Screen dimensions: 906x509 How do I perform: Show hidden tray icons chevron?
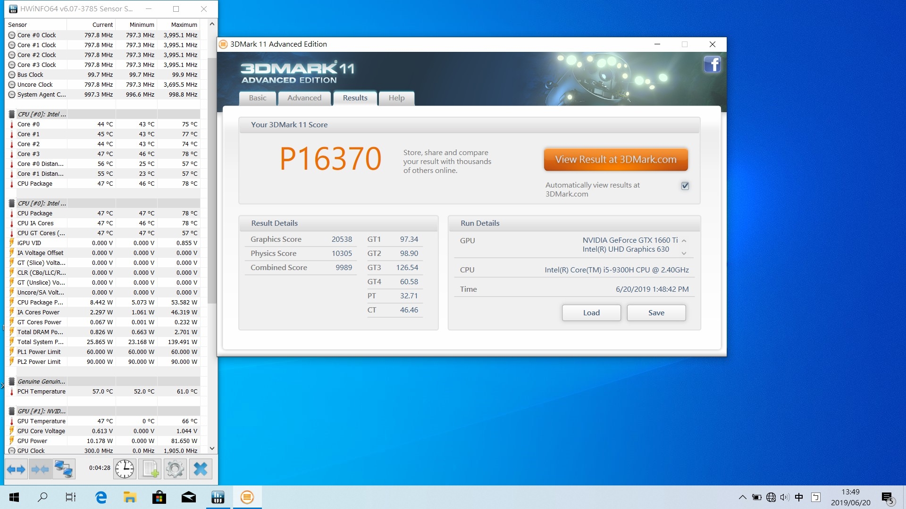(x=742, y=497)
